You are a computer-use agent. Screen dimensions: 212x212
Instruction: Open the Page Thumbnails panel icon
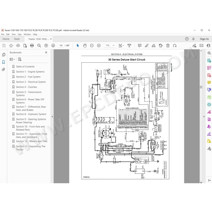pyautogui.click(x=4, y=55)
